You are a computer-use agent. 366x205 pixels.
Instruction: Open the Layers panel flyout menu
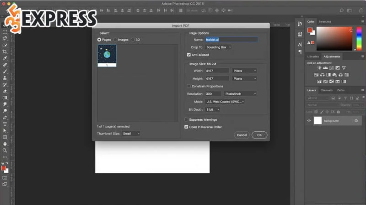coord(362,90)
